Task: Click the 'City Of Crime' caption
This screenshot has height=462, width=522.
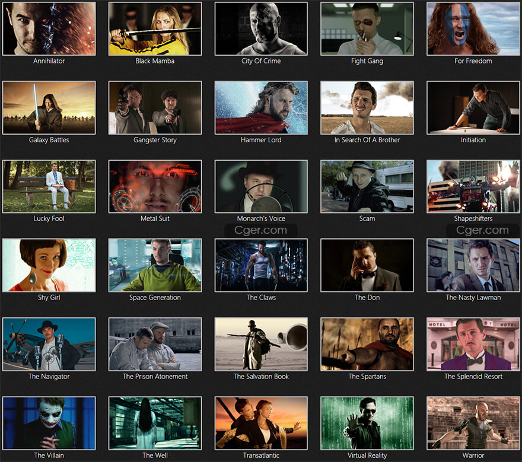Action: tap(261, 61)
